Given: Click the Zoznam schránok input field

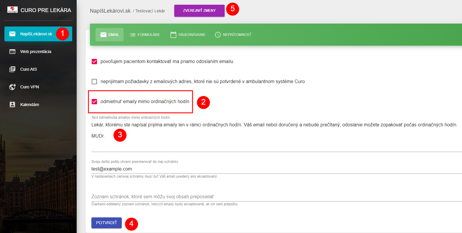Looking at the screenshot, I should (x=277, y=197).
